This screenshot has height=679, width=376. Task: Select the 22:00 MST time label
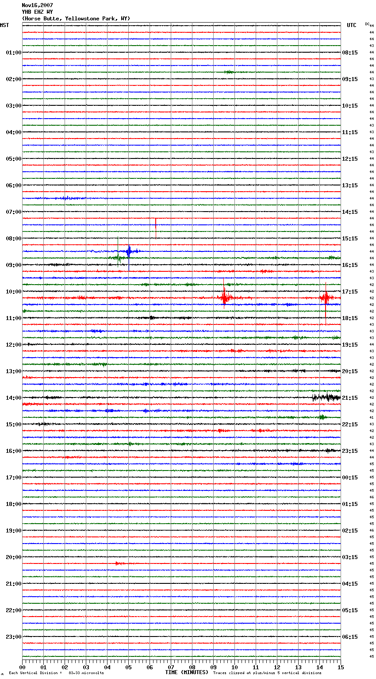click(x=14, y=610)
